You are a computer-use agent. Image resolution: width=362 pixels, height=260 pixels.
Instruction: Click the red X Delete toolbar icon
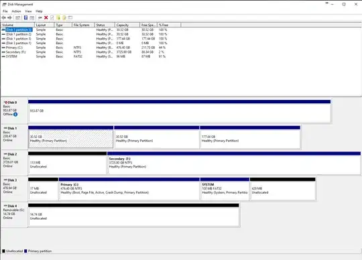click(46, 17)
